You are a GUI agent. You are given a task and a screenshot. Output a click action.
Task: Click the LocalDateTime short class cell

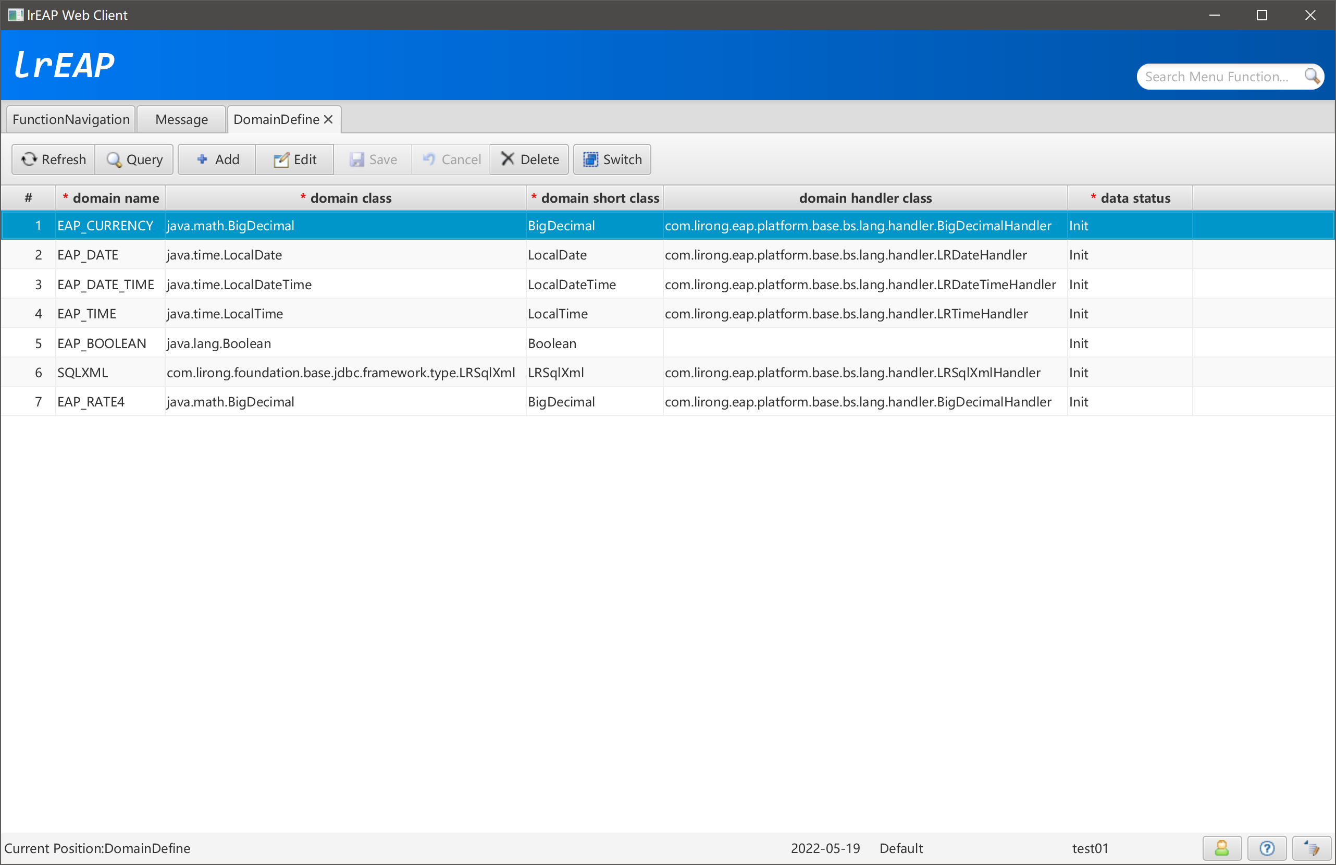pos(595,285)
